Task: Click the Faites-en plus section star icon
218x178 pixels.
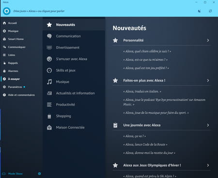Action: point(115,81)
